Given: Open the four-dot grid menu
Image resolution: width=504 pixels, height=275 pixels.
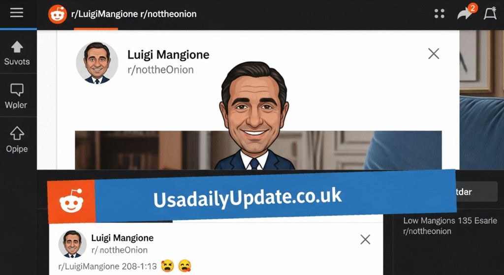Looking at the screenshot, I should pyautogui.click(x=440, y=13).
